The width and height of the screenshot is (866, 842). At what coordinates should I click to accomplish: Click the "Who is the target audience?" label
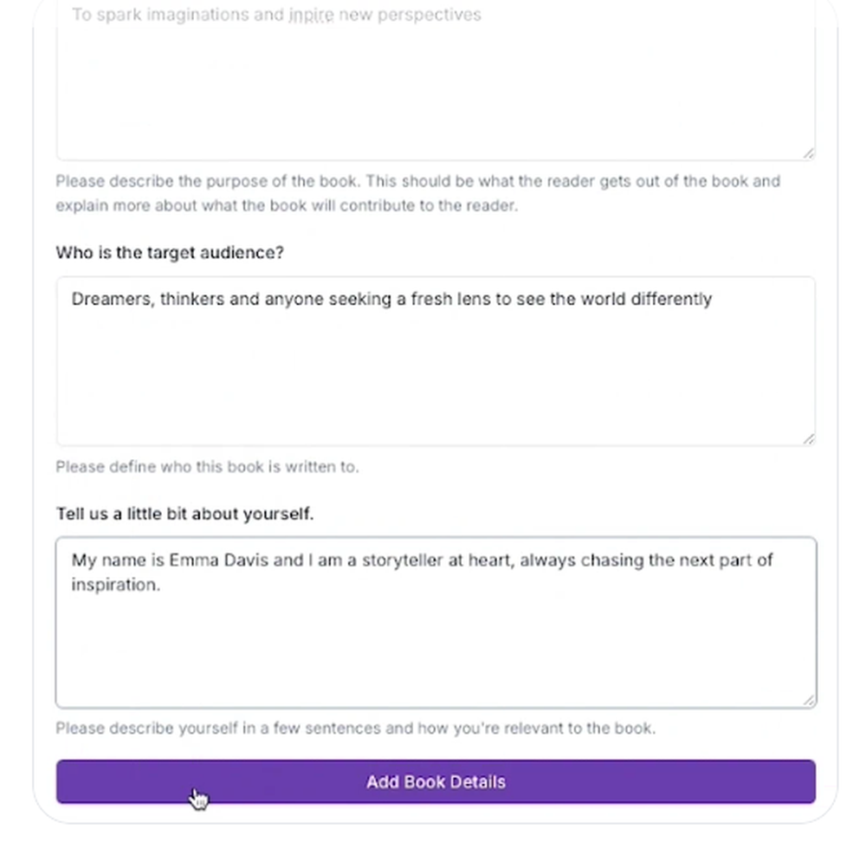(x=170, y=253)
